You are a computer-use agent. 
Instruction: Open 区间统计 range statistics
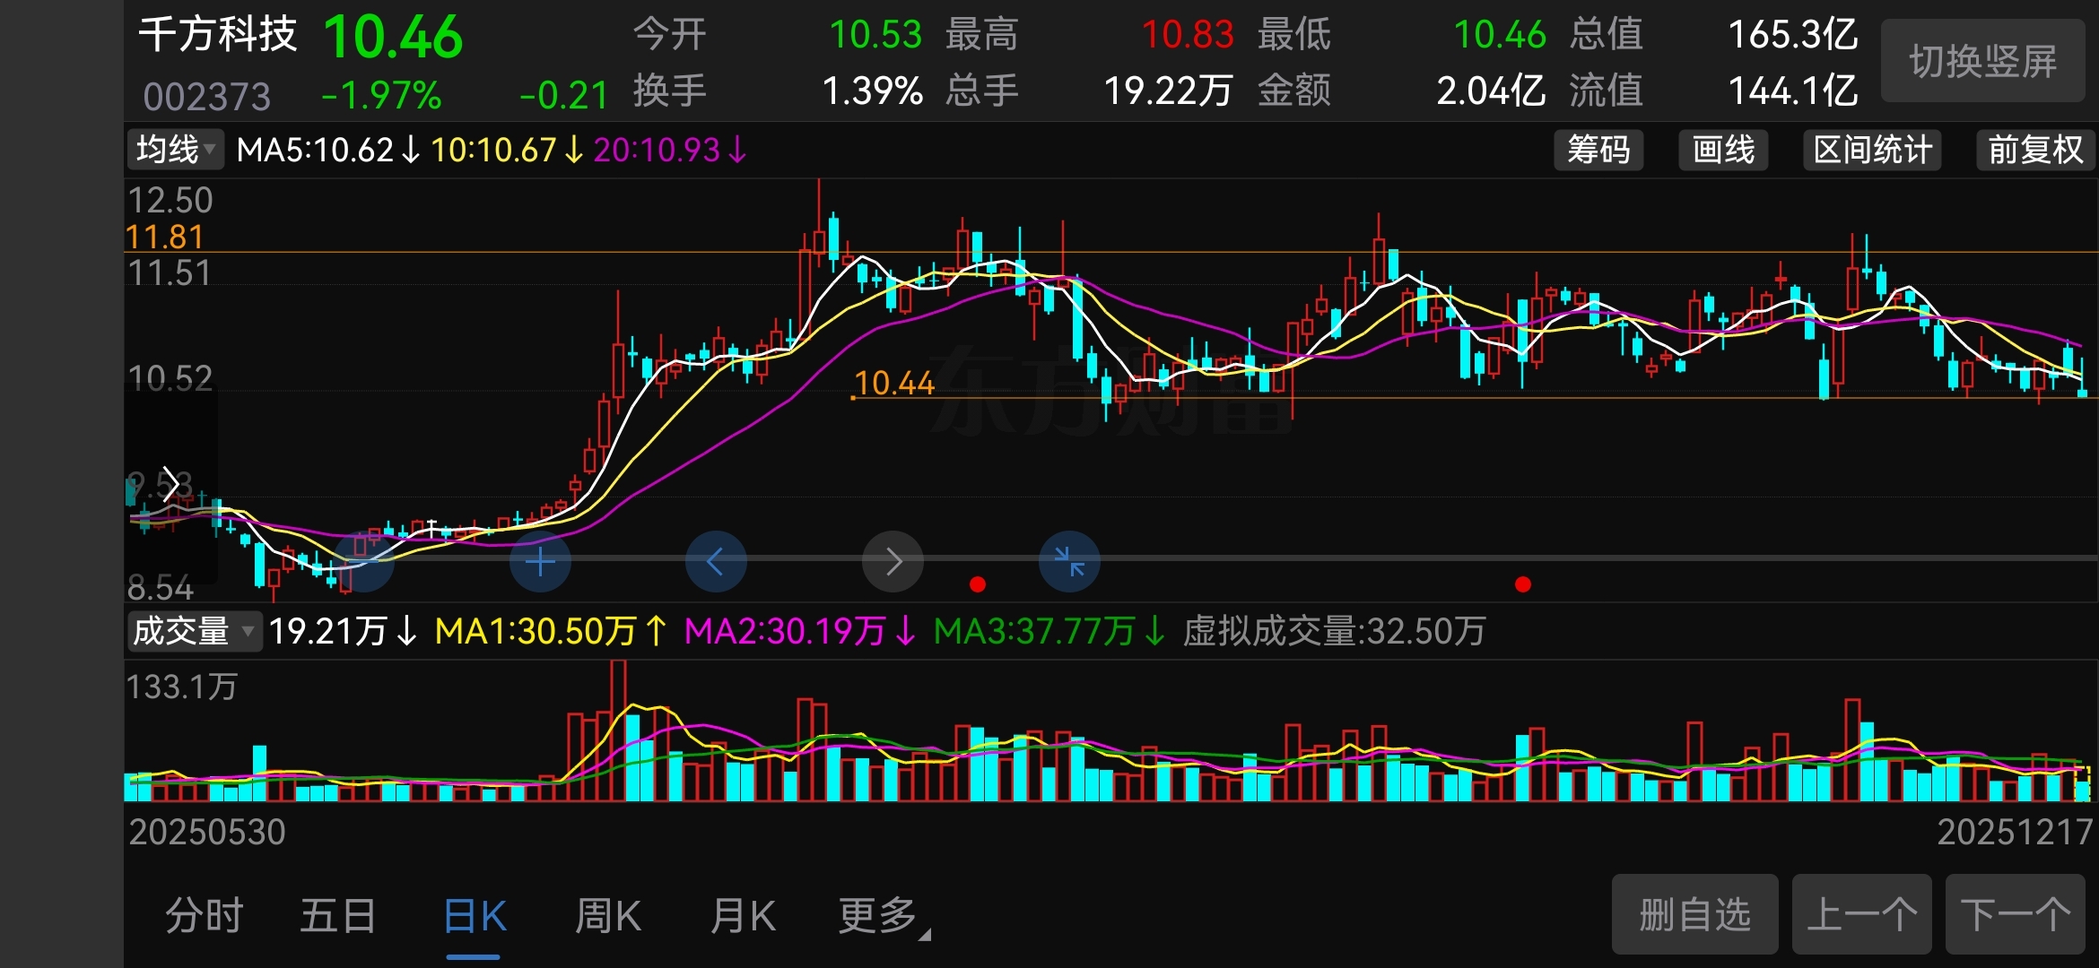[1872, 150]
